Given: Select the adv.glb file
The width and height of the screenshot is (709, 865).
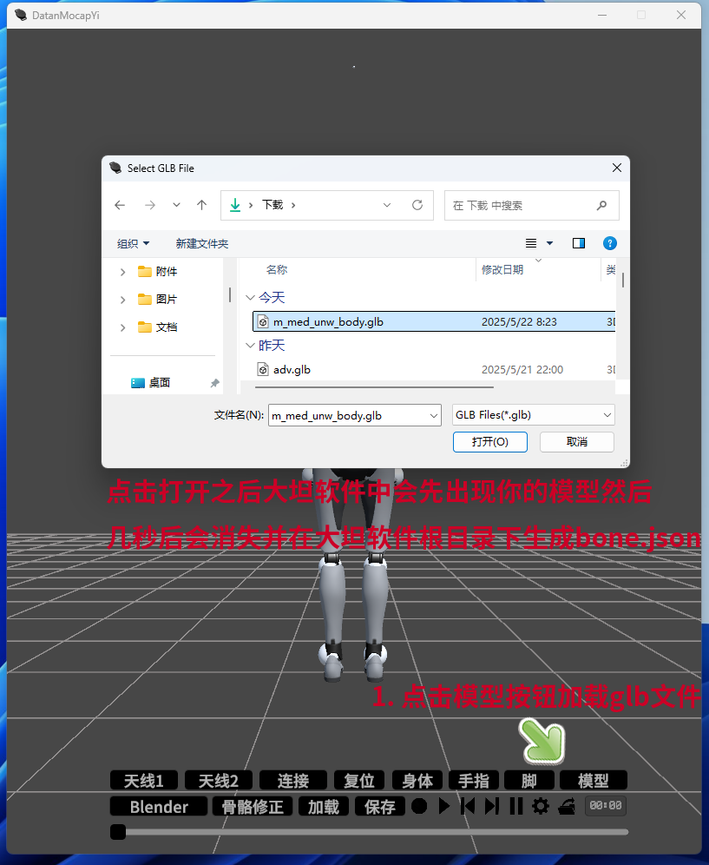Looking at the screenshot, I should click(x=292, y=370).
